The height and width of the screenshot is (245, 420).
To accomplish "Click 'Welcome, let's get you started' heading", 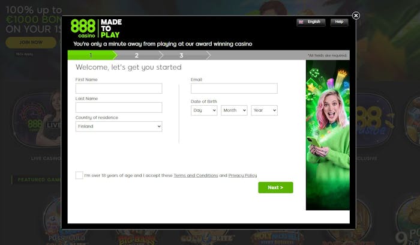I will point(128,67).
